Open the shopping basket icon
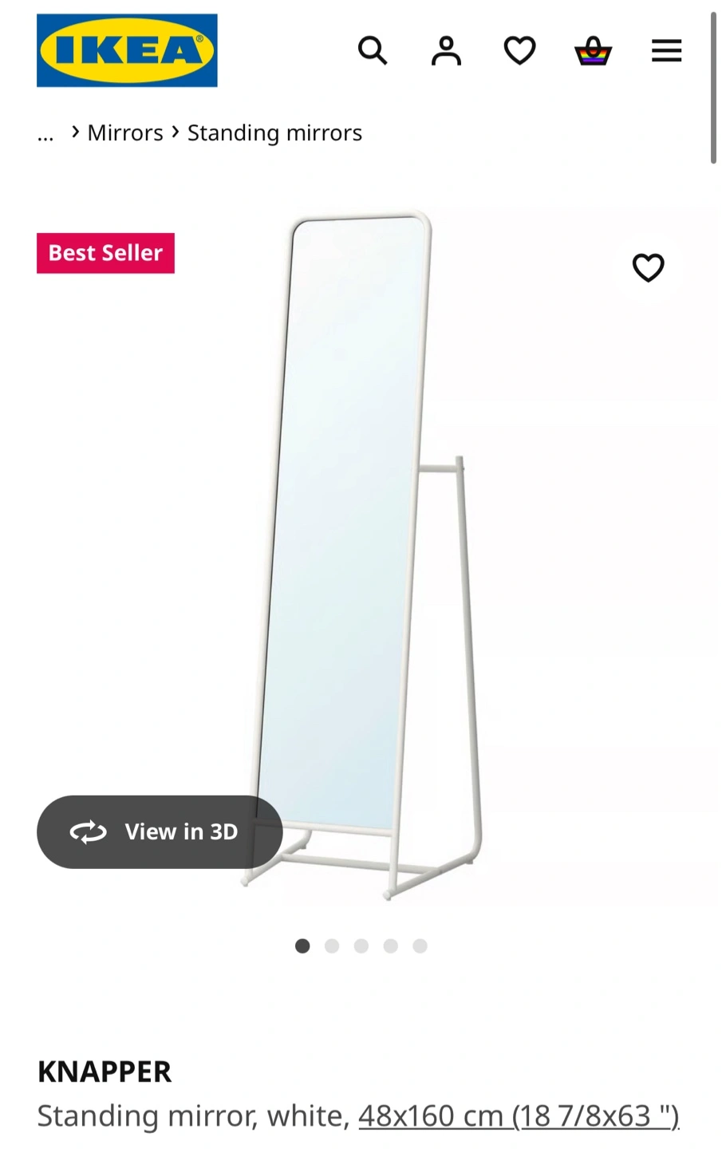Viewport: 722px width, 1149px height. click(593, 51)
